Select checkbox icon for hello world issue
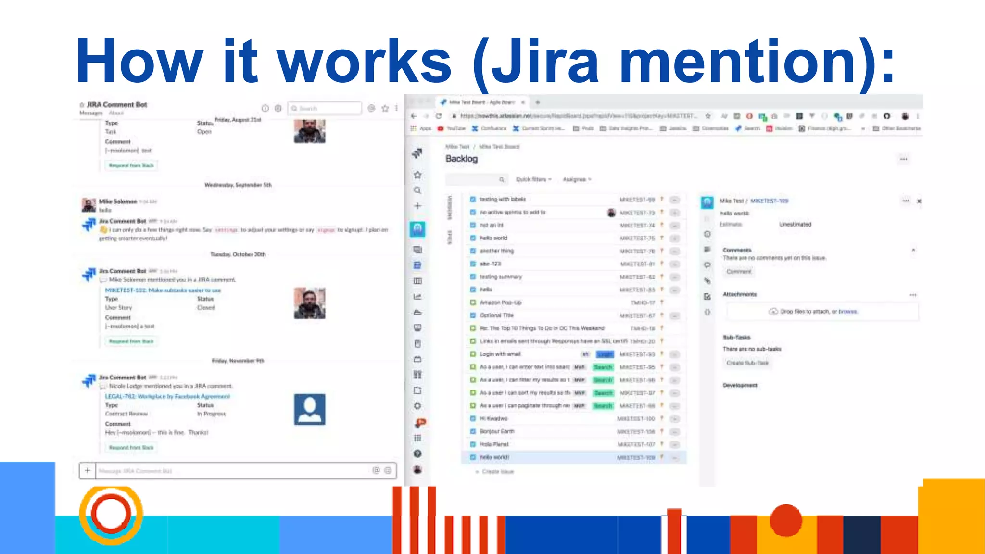985x554 pixels. pos(473,238)
